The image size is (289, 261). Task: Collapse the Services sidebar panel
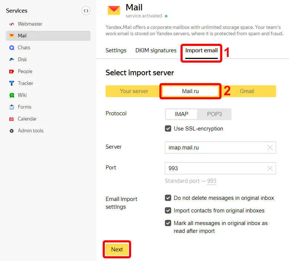point(86,11)
